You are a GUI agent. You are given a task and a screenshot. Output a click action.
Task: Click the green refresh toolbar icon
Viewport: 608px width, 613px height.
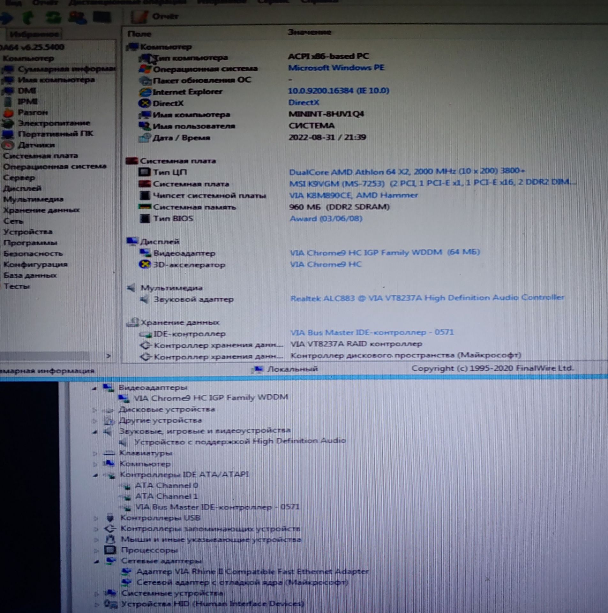(x=53, y=17)
